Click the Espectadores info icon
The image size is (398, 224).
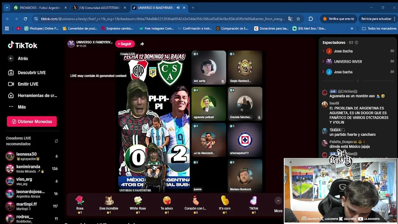356,43
